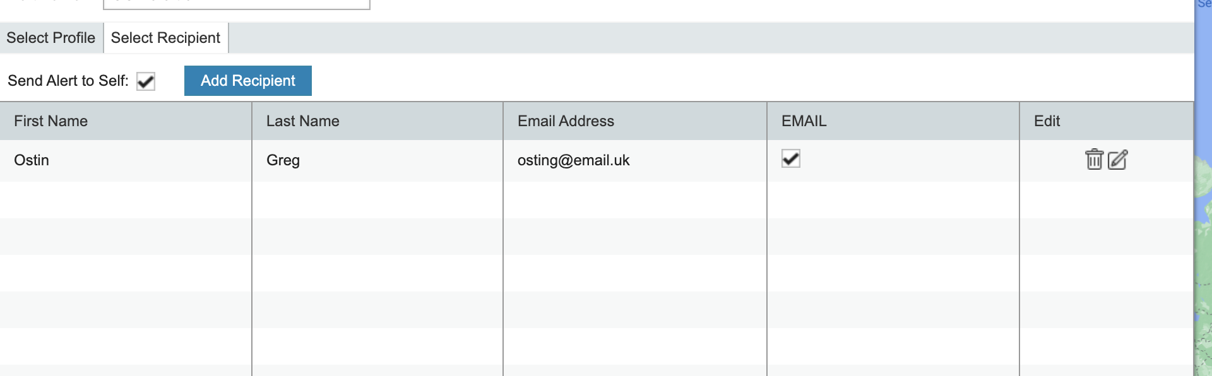Sort by the Last Name column header
Viewport: 1212px width, 376px height.
pos(302,121)
